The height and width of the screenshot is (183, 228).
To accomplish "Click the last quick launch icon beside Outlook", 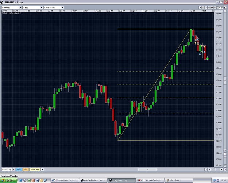I will [45, 180].
